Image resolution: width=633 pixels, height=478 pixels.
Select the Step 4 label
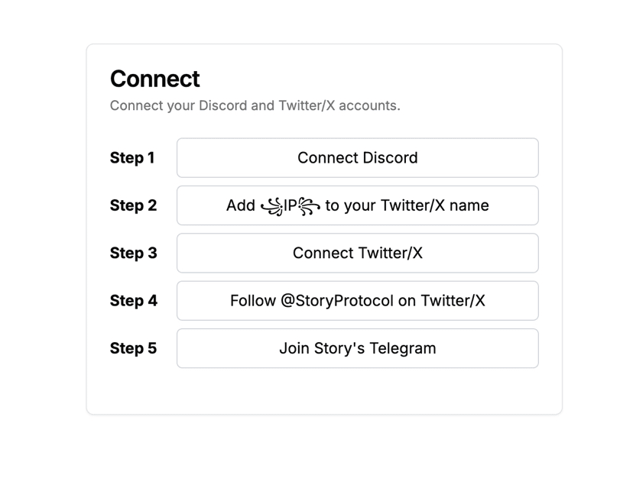click(x=133, y=301)
